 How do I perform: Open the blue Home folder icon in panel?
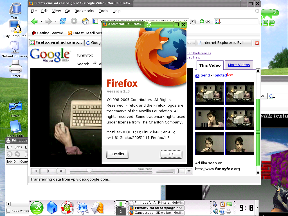point(52,208)
